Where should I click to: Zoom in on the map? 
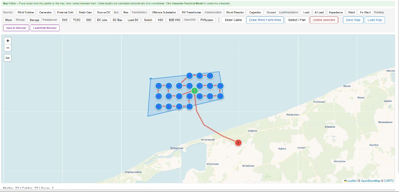pyautogui.click(x=8, y=41)
